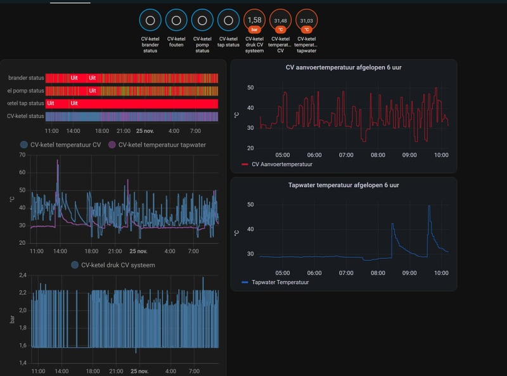Screen dimensions: 507x376
Task: Toggle the CV Aanvoertemperatuur legend entry
Action: tap(277, 164)
